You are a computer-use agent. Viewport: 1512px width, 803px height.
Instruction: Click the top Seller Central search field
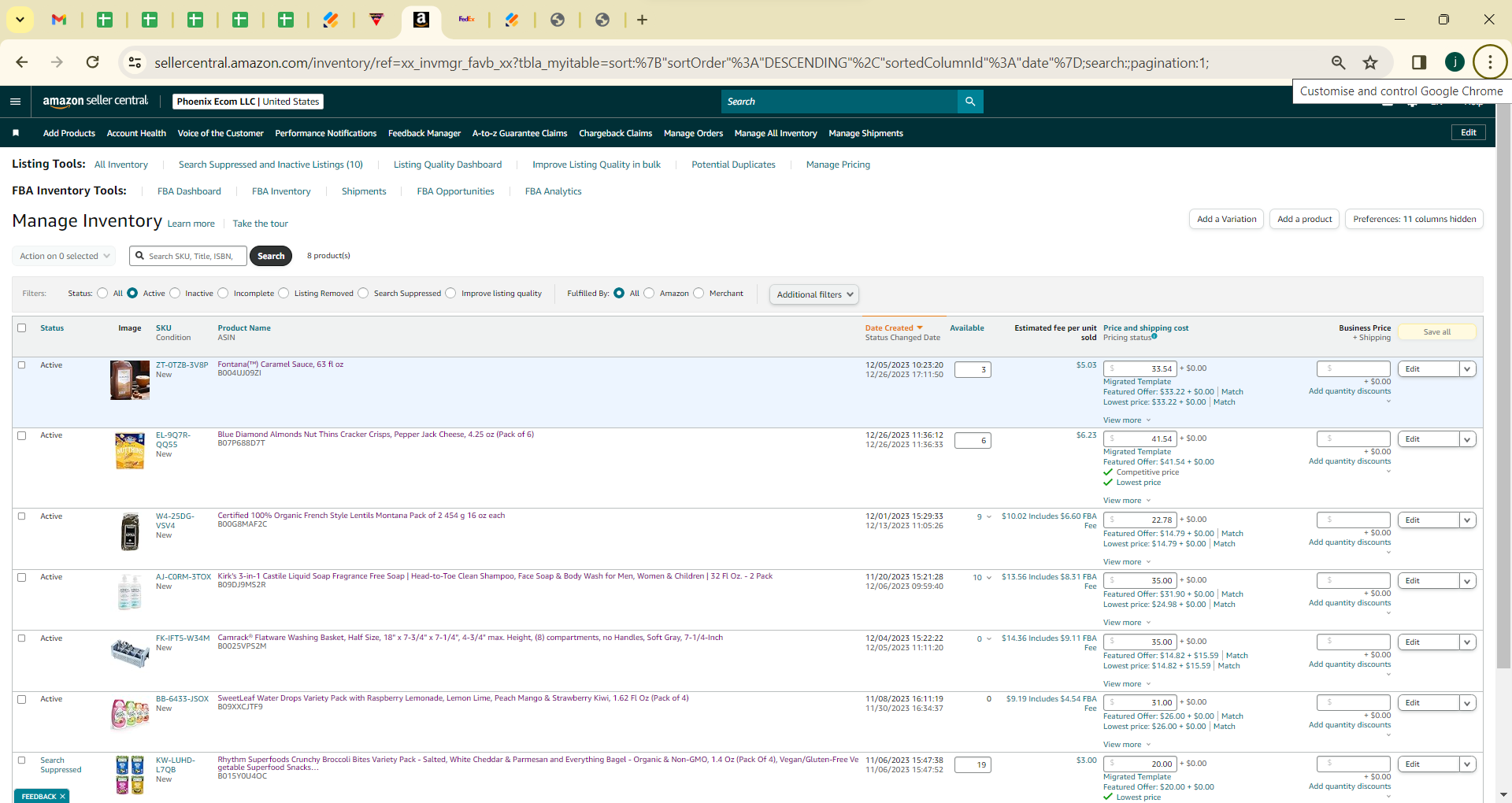coord(839,102)
